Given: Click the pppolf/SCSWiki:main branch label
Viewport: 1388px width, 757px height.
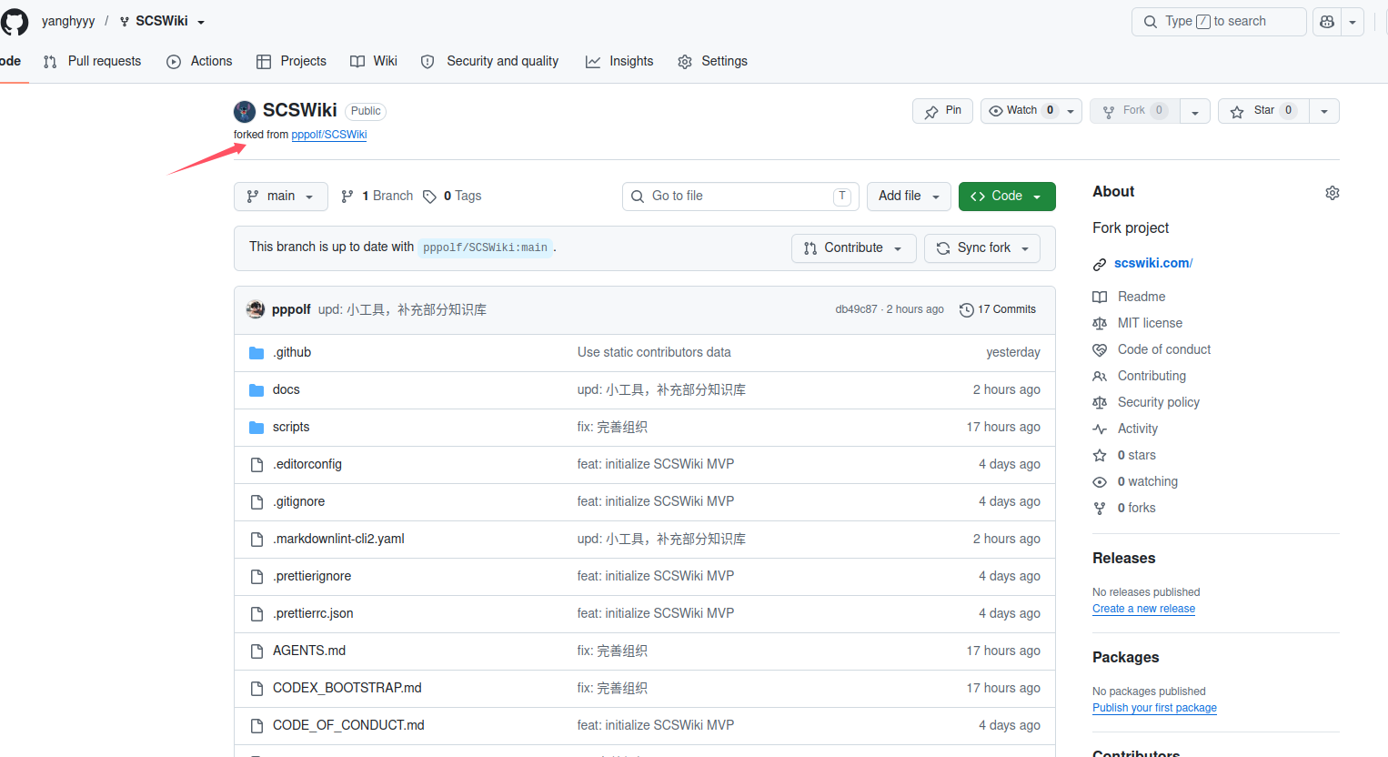Looking at the screenshot, I should tap(485, 247).
